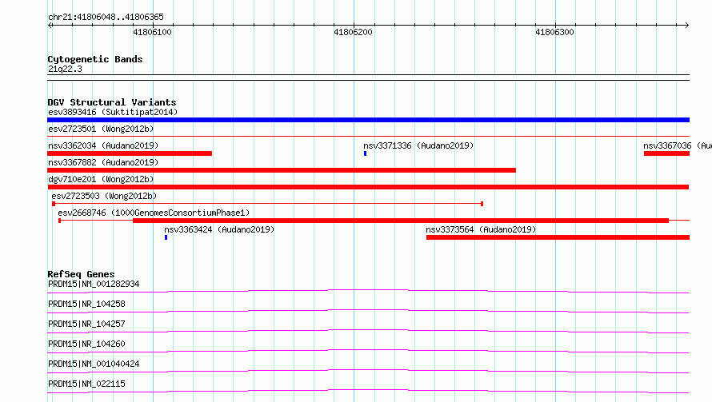Click the esv2723503 (Wong2012b) label
Viewport: 712px width, 402px height.
[104, 196]
